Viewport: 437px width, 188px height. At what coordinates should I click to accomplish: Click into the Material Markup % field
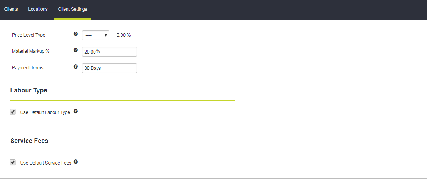coord(109,52)
